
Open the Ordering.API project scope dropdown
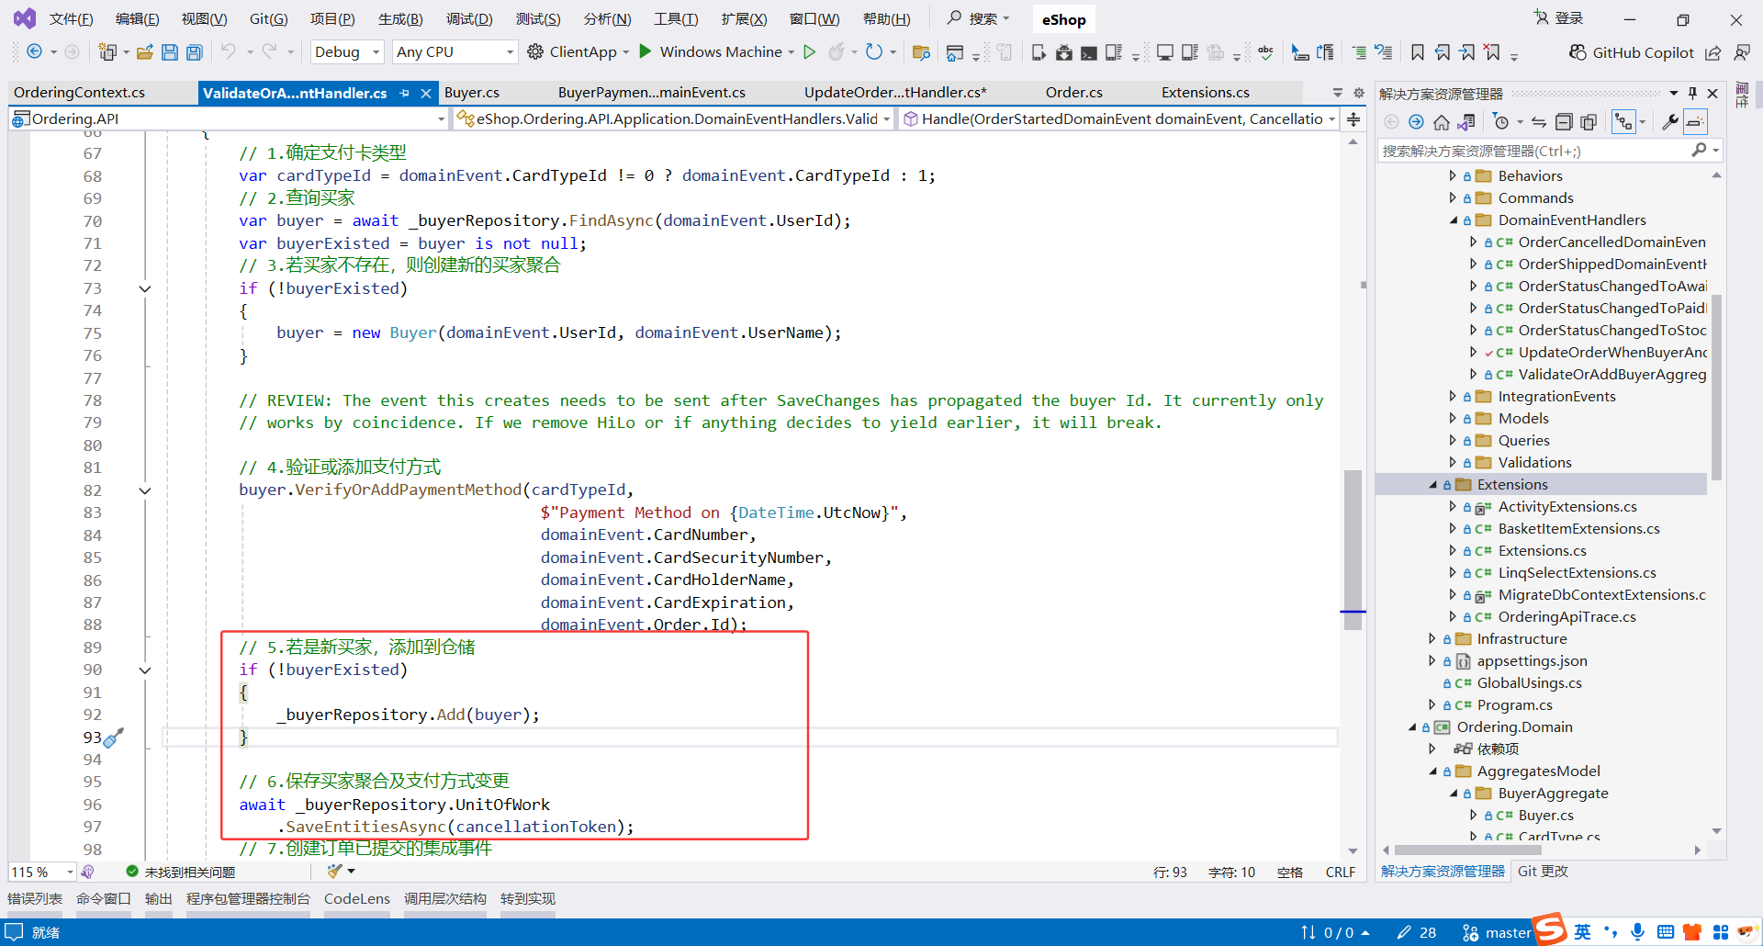pos(229,119)
